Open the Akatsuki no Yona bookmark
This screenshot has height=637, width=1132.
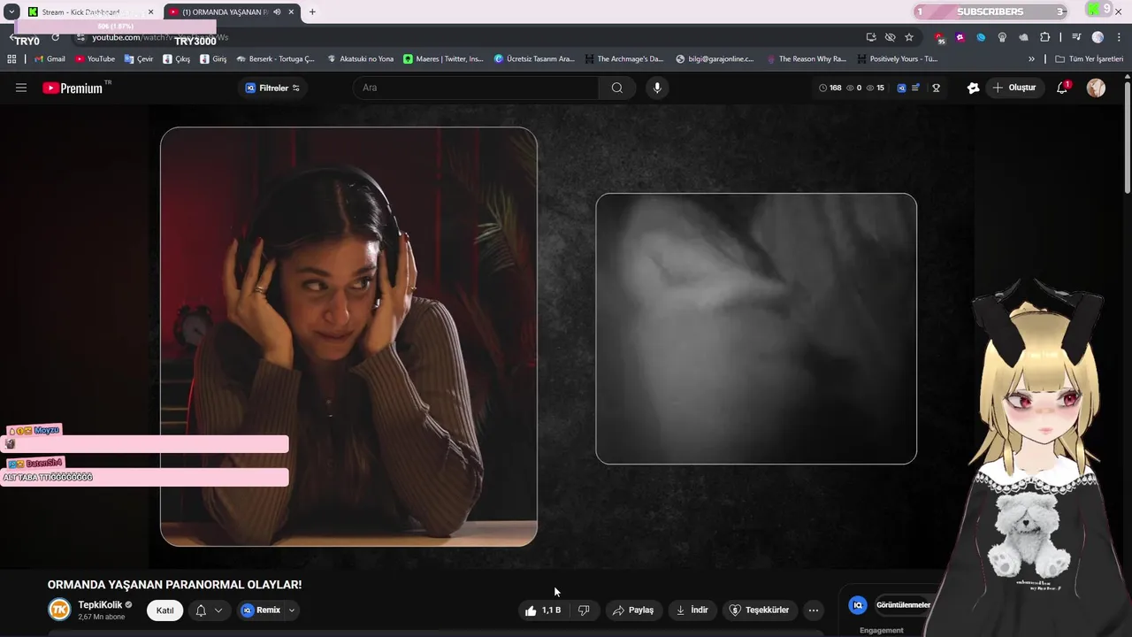tap(360, 59)
